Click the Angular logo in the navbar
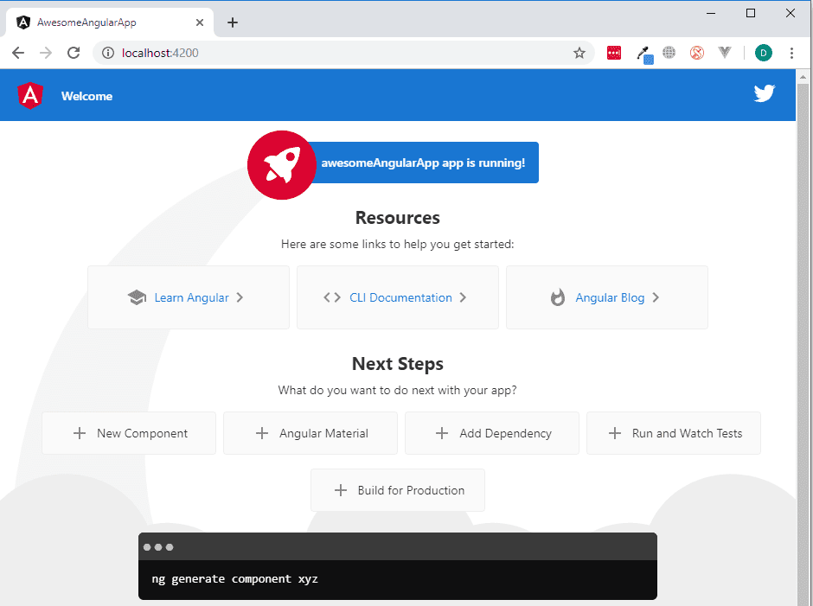The height and width of the screenshot is (606, 813). (30, 96)
